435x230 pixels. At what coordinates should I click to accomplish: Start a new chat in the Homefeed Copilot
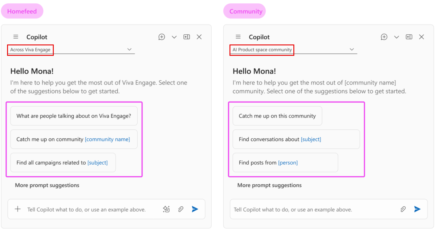[x=162, y=36]
